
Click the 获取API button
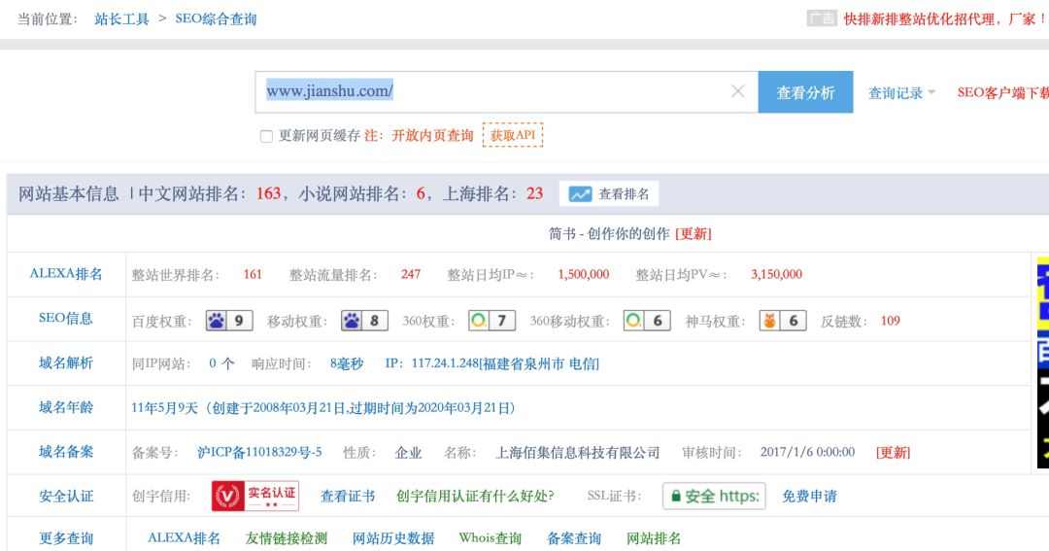point(513,135)
